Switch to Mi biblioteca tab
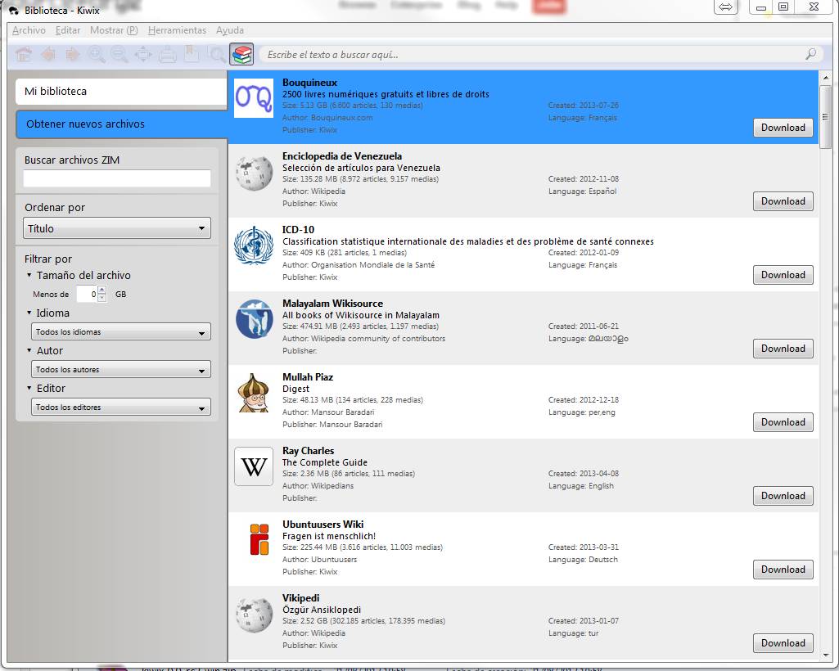 pyautogui.click(x=121, y=91)
